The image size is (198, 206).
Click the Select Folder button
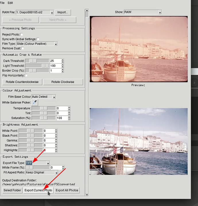[x=12, y=190]
